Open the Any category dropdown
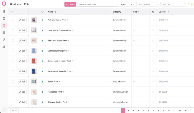 pos(149,5)
